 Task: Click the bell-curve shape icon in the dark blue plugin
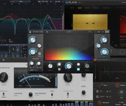coord(13,49)
